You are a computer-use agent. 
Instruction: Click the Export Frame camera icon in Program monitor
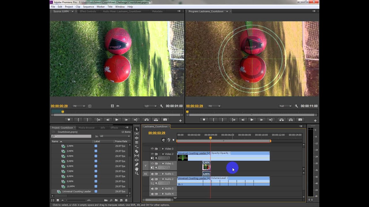[x=300, y=120]
